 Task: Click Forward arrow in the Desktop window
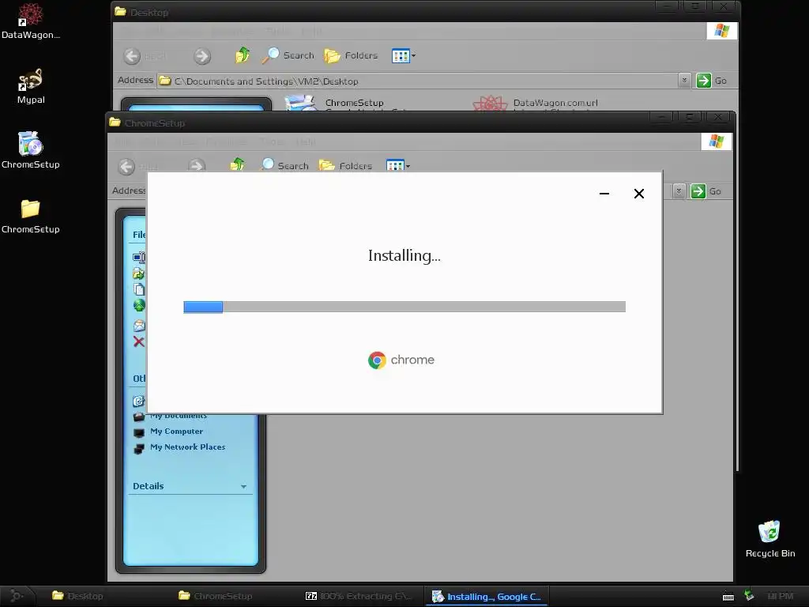(202, 56)
